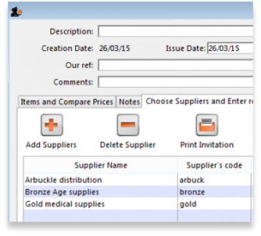This screenshot has width=261, height=236.
Task: Select the Arbuckle distribution row
Action: coord(138,180)
